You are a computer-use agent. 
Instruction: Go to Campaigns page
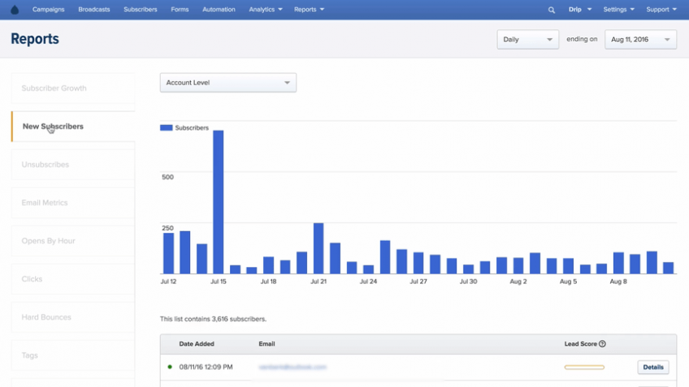pyautogui.click(x=48, y=9)
